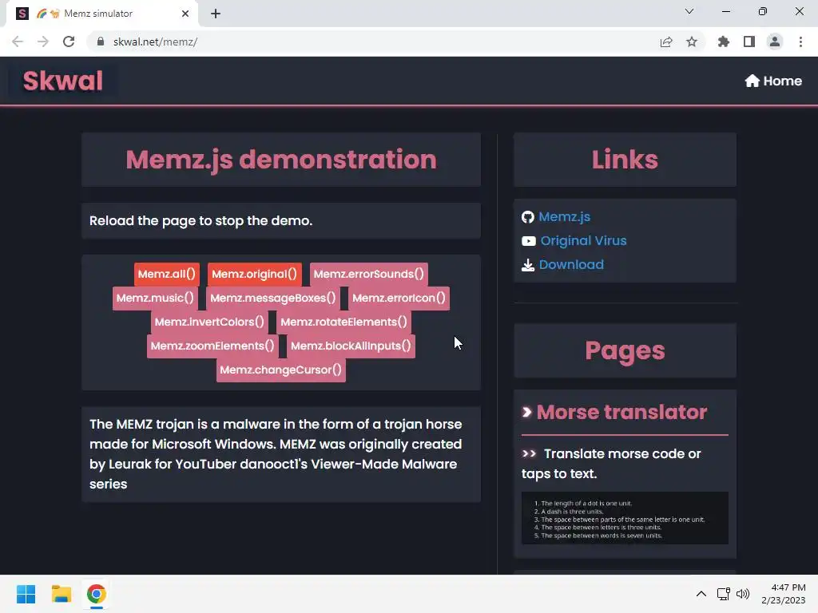Click 'Translate morse code or taps to text.'

click(x=611, y=464)
